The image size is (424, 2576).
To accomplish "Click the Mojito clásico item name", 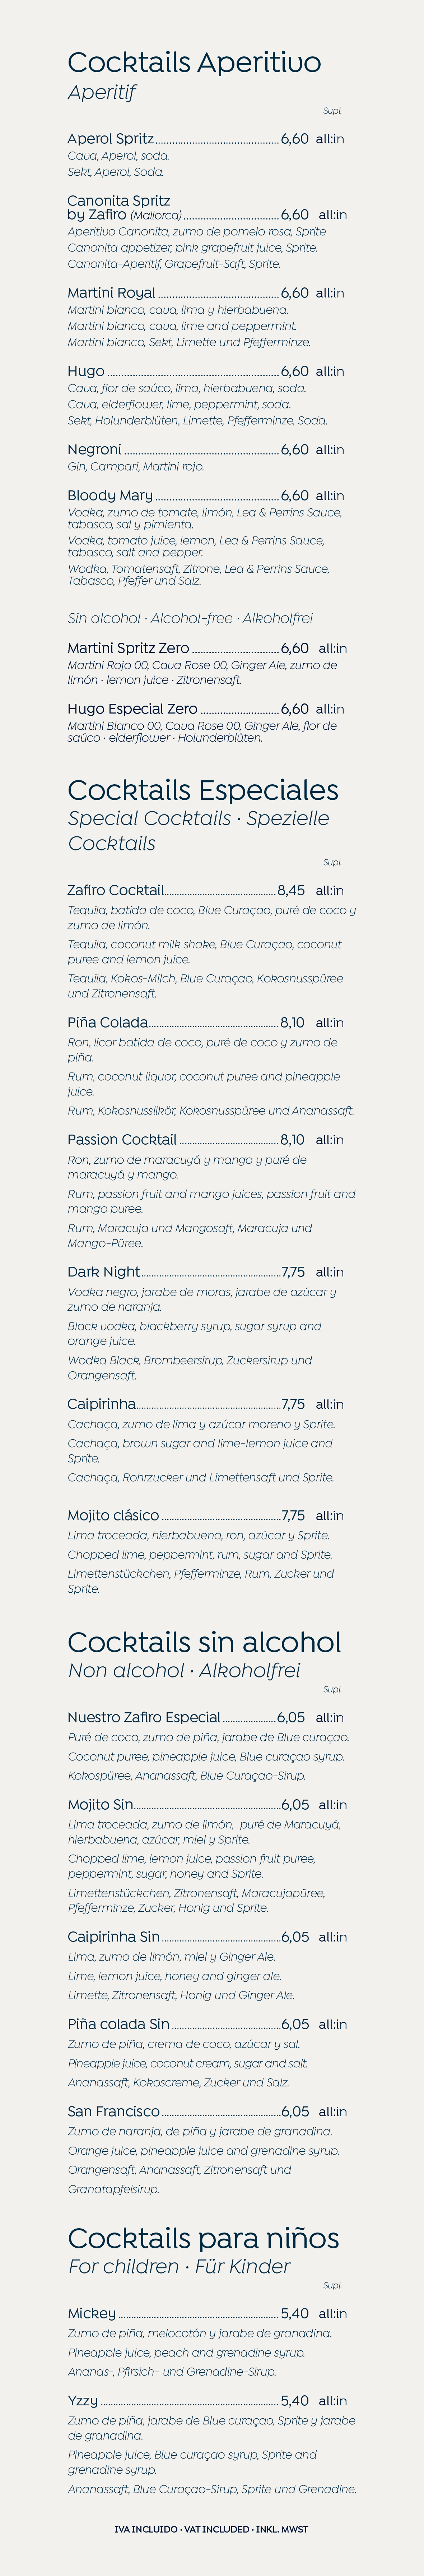I will pos(113,1515).
